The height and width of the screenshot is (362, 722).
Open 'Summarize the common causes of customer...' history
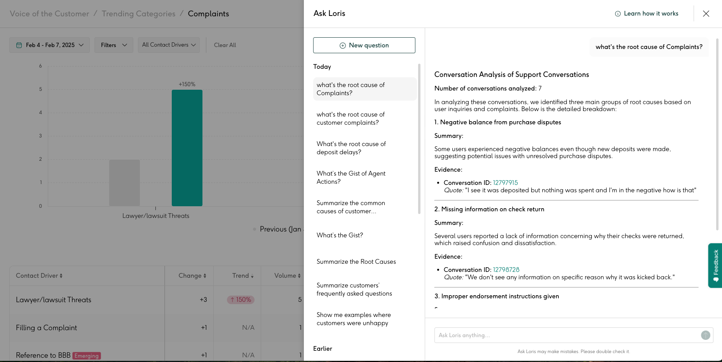click(x=364, y=207)
